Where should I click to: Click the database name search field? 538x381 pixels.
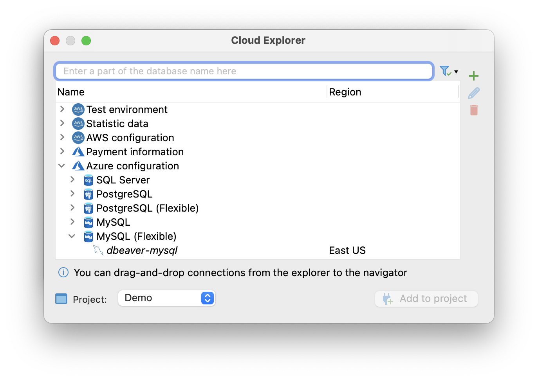coord(244,71)
